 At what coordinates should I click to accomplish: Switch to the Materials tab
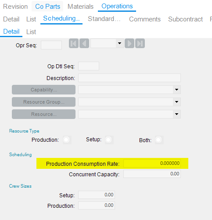80,7
